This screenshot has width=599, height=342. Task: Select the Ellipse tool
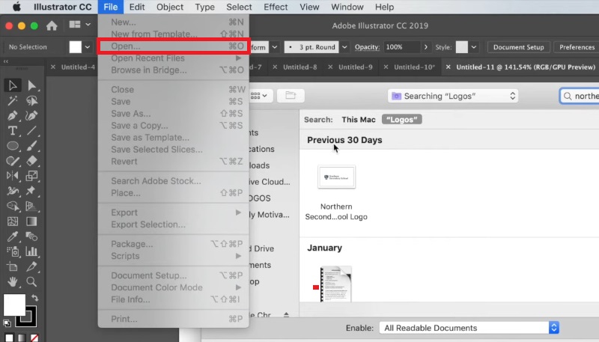(13, 146)
